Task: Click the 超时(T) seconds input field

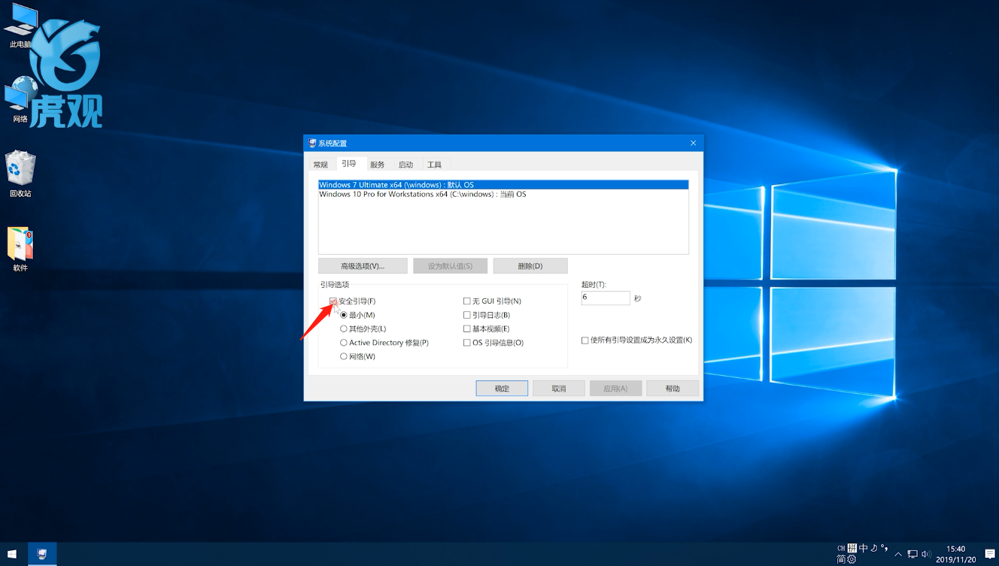Action: point(606,298)
